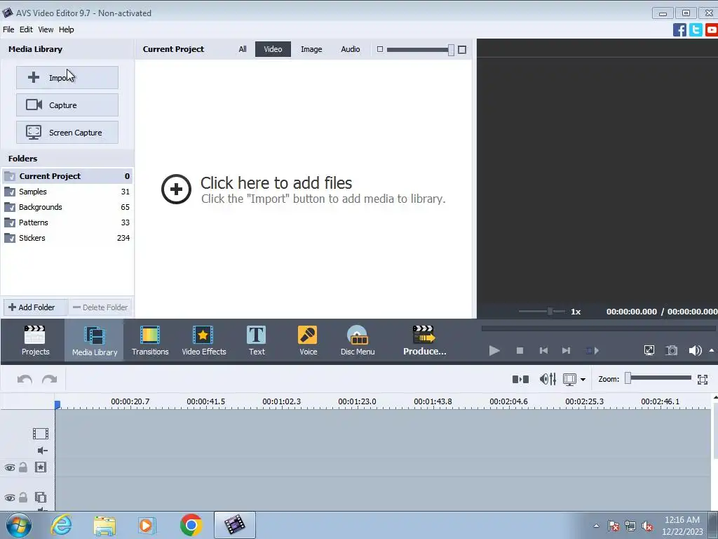The height and width of the screenshot is (539, 718).
Task: Click the Stop button in preview
Action: 520,351
